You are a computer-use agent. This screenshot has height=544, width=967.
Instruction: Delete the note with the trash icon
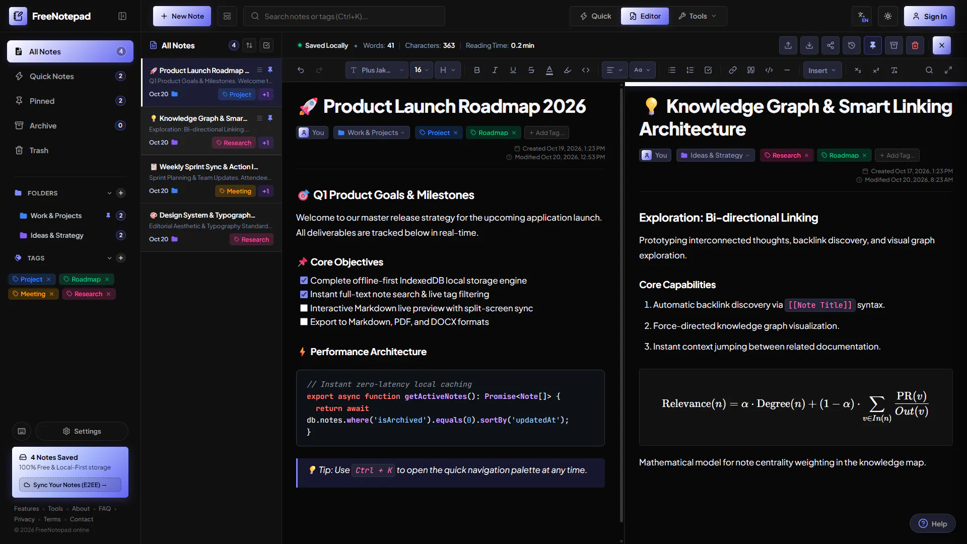coord(915,45)
